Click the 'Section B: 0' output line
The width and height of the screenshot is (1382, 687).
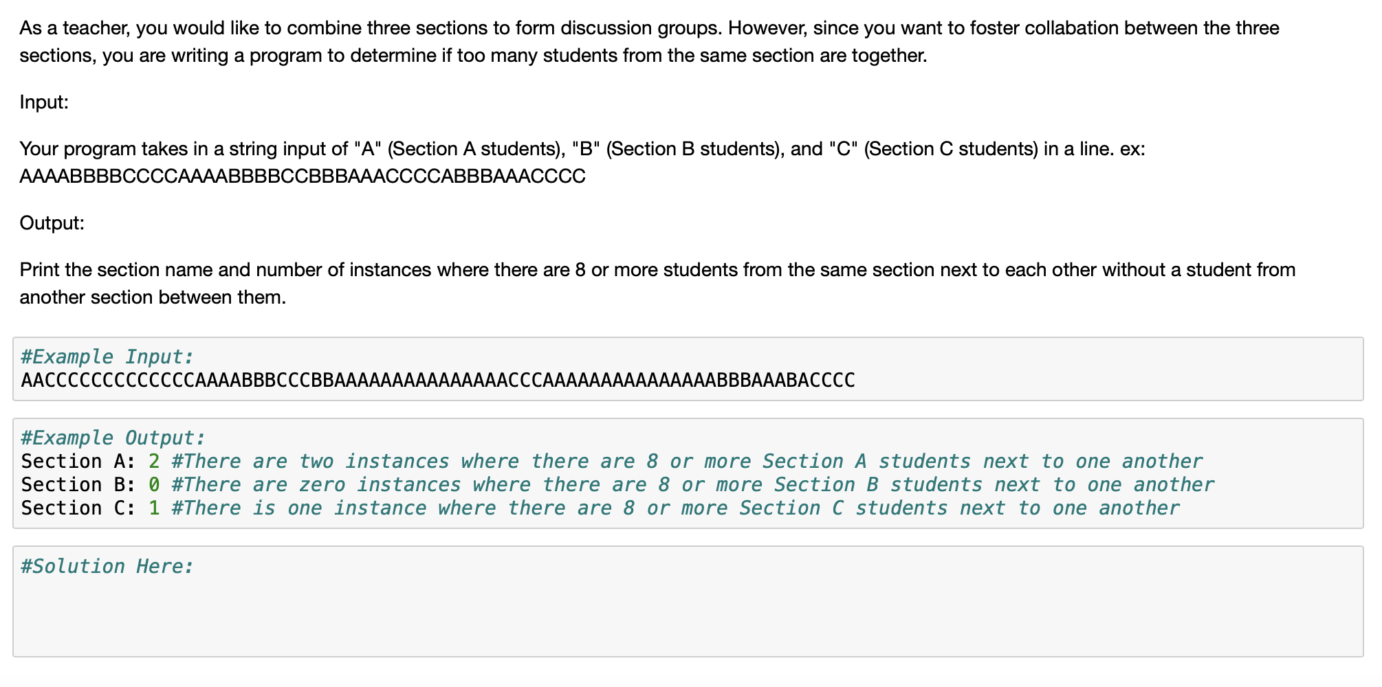point(90,484)
